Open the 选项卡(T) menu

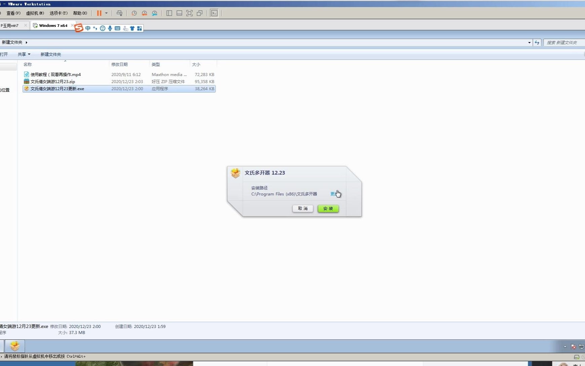click(58, 13)
